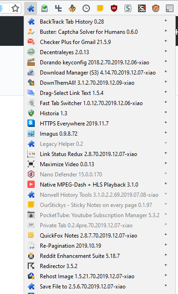Click the DownThemAll box toolbar icon
The image size is (178, 294).
click(x=72, y=8)
